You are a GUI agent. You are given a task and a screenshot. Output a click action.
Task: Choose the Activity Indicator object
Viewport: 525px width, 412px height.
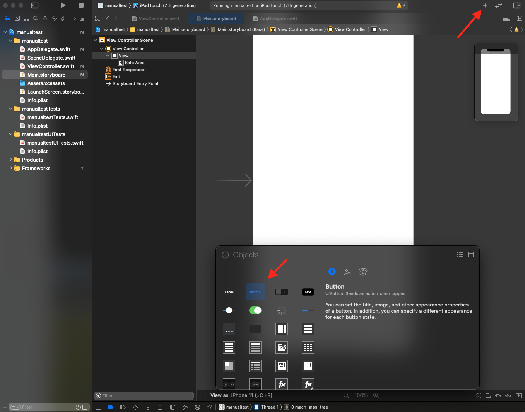point(282,310)
